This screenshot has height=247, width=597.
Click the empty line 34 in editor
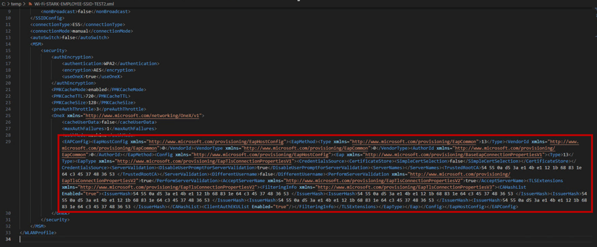tap(305, 239)
